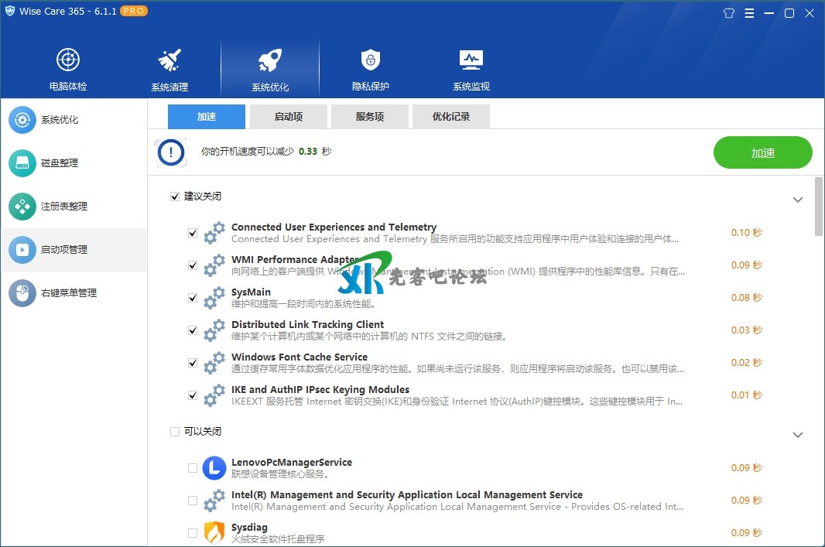The height and width of the screenshot is (547, 825).
Task: Open the 服务项 tab
Action: [x=369, y=117]
